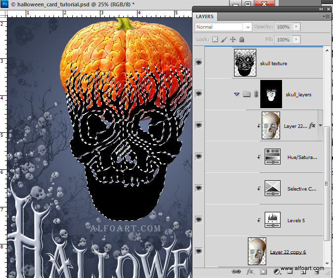Open the Opacity slider arrow

(x=297, y=27)
